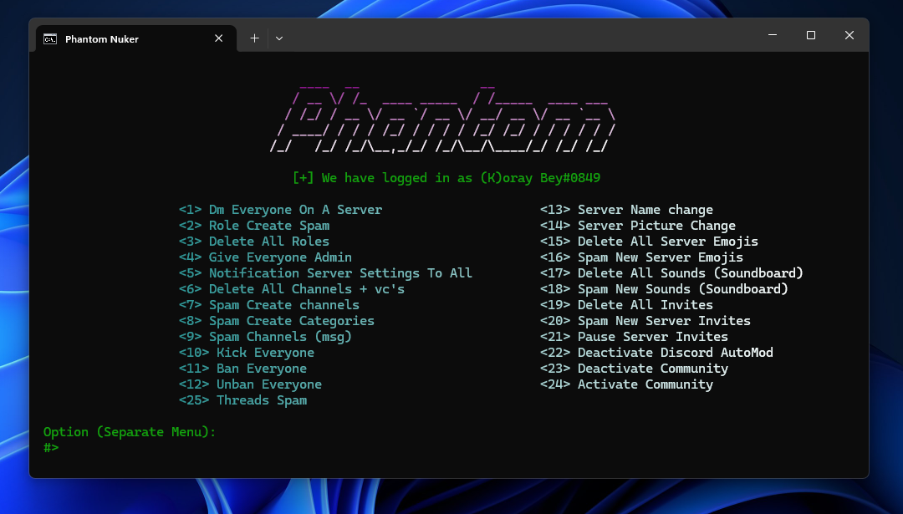903x514 pixels.
Task: Click '<14> Server Picture Change' entry
Action: click(637, 226)
